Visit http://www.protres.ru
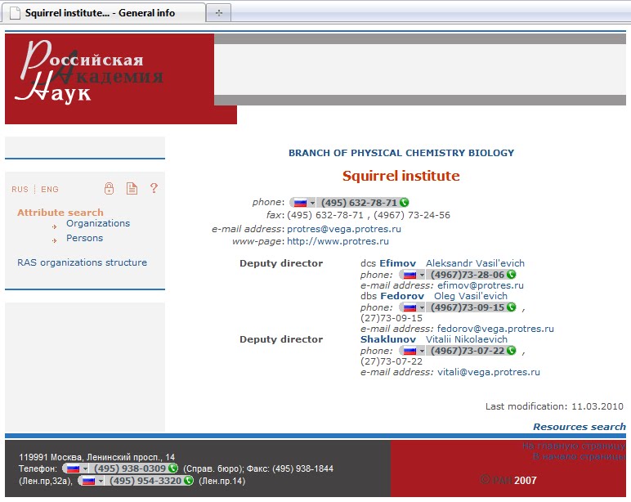The image size is (631, 502). 338,241
